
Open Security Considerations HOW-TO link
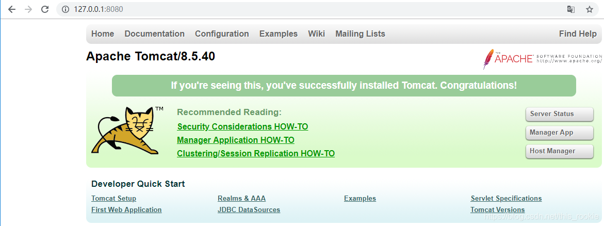pyautogui.click(x=242, y=126)
